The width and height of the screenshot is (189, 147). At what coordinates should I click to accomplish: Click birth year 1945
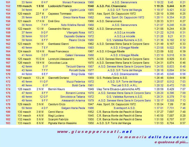tap(91, 116)
